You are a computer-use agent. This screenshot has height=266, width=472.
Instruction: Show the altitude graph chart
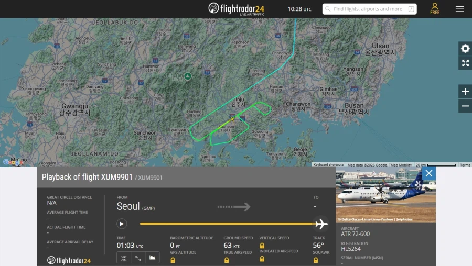point(153,258)
